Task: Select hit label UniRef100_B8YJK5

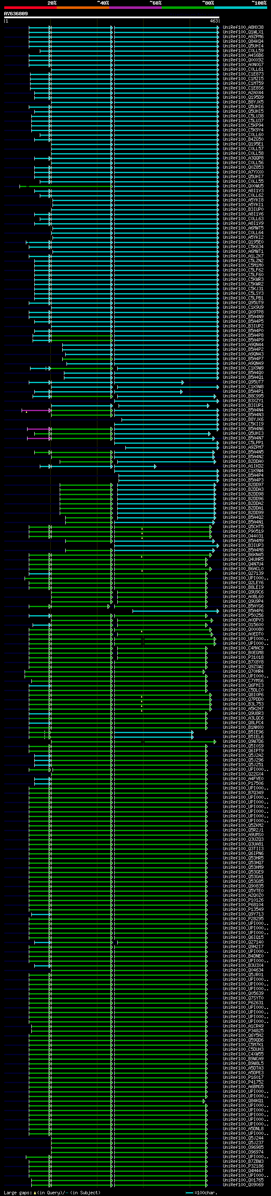Action: click(243, 102)
